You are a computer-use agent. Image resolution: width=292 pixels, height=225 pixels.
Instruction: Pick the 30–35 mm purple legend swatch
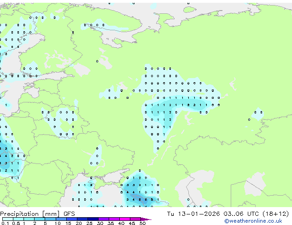point(104,219)
